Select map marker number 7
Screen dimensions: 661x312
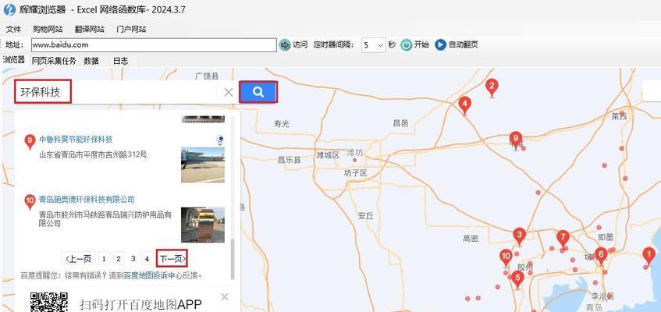(563, 240)
